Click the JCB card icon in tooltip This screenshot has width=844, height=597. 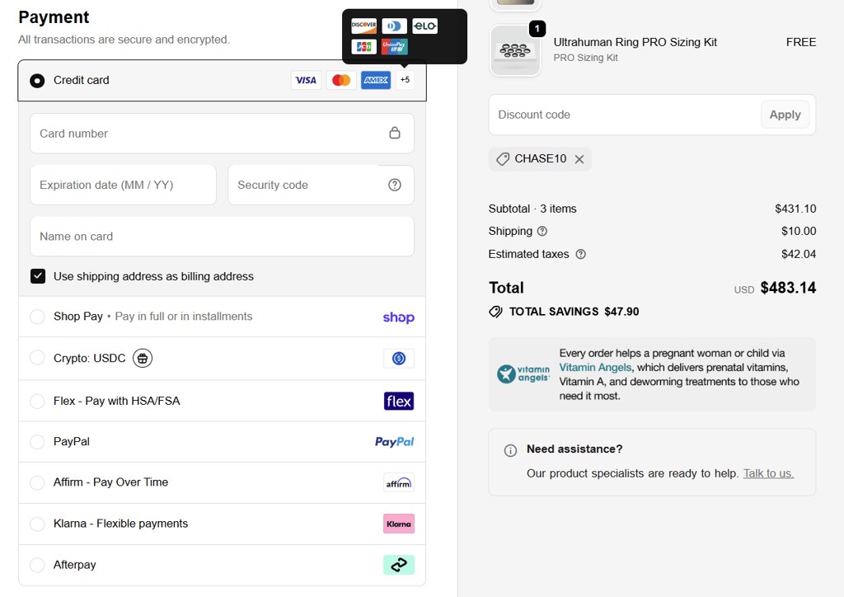pyautogui.click(x=363, y=47)
